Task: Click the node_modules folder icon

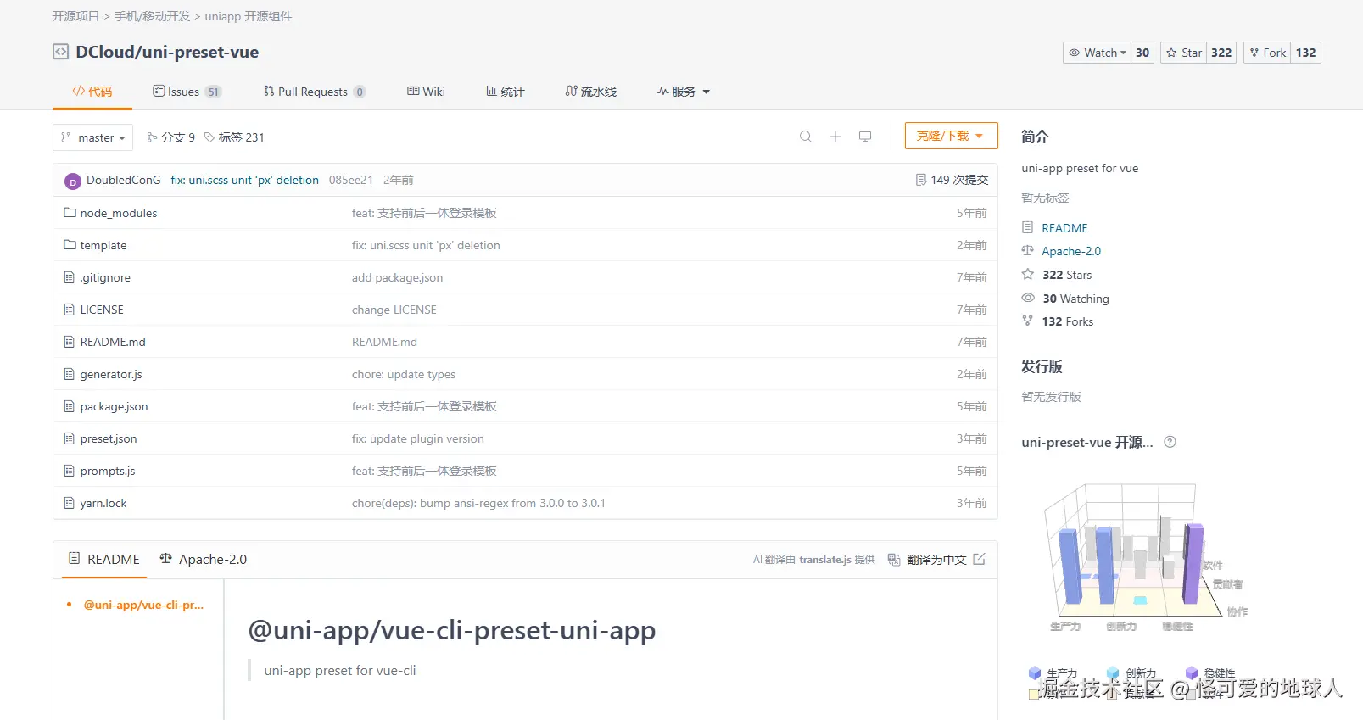Action: tap(70, 213)
